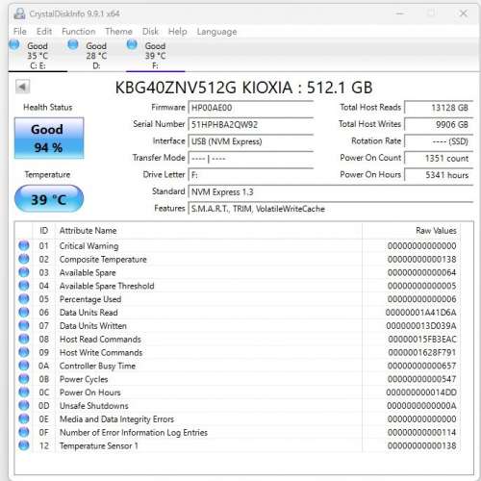481x481 pixels.
Task: Select the F: disk tab
Action: click(x=156, y=55)
